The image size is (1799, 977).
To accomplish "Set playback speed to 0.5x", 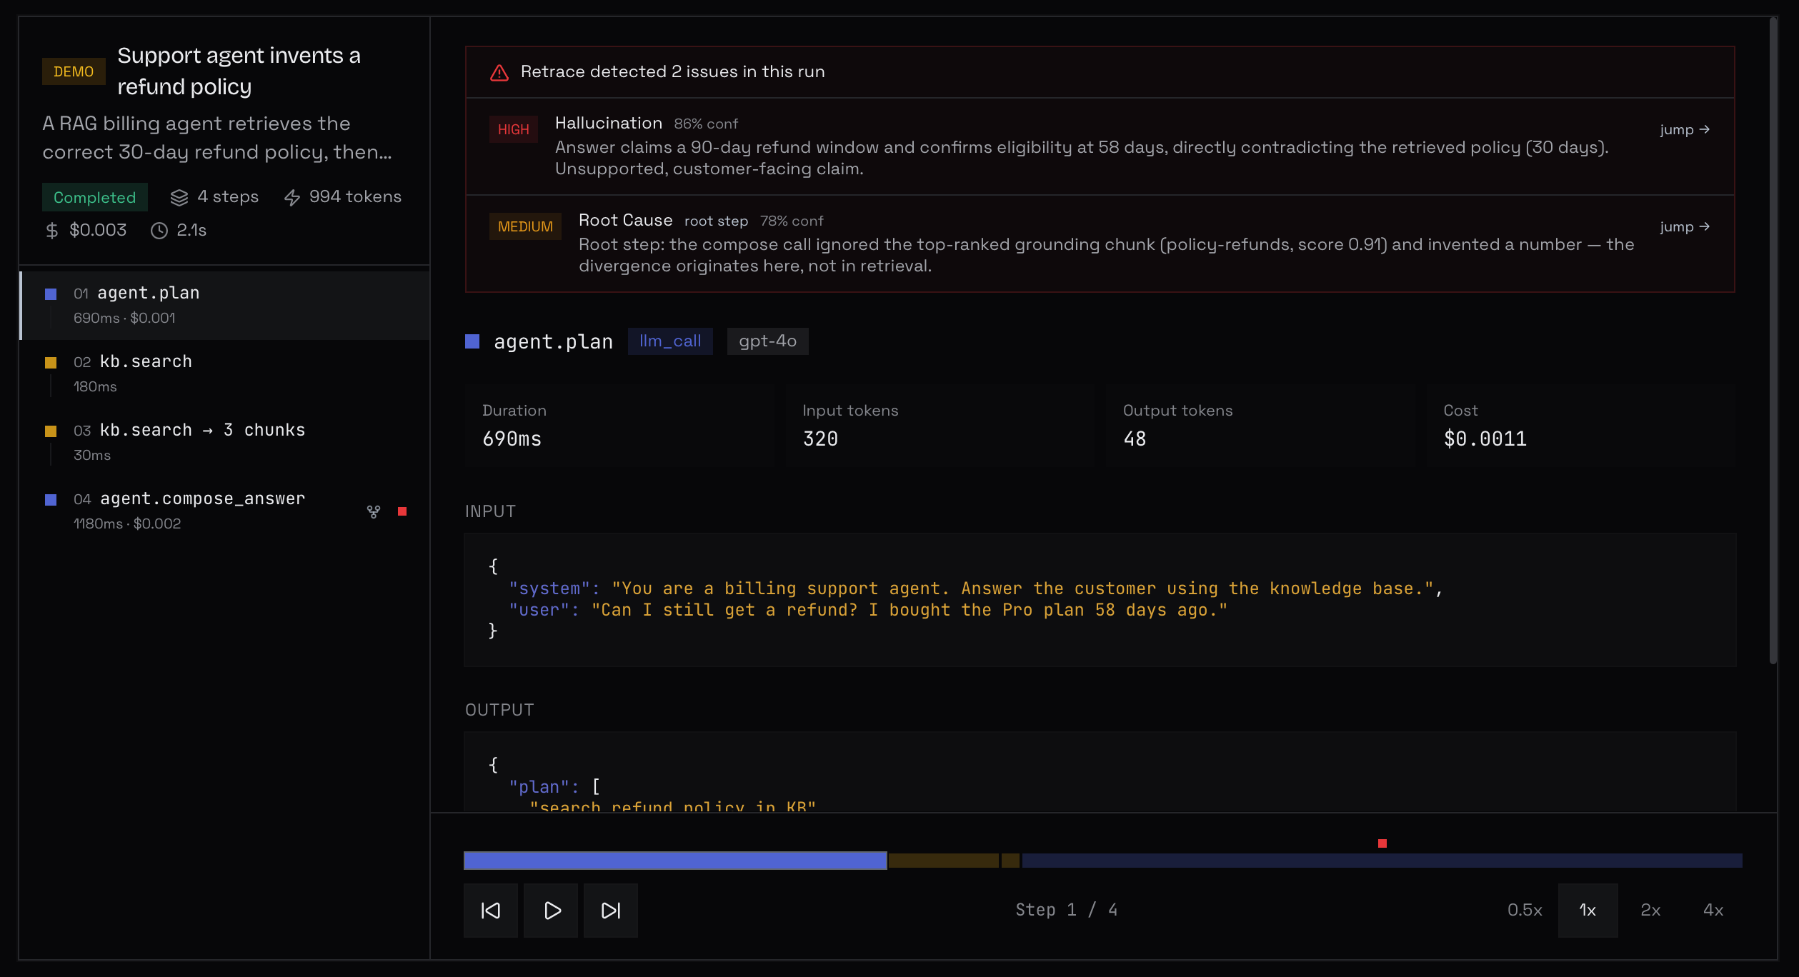I will point(1525,910).
